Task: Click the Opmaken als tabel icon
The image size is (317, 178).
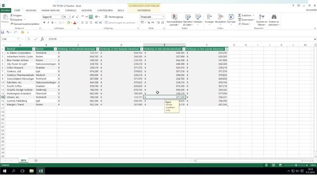Action: [188, 17]
